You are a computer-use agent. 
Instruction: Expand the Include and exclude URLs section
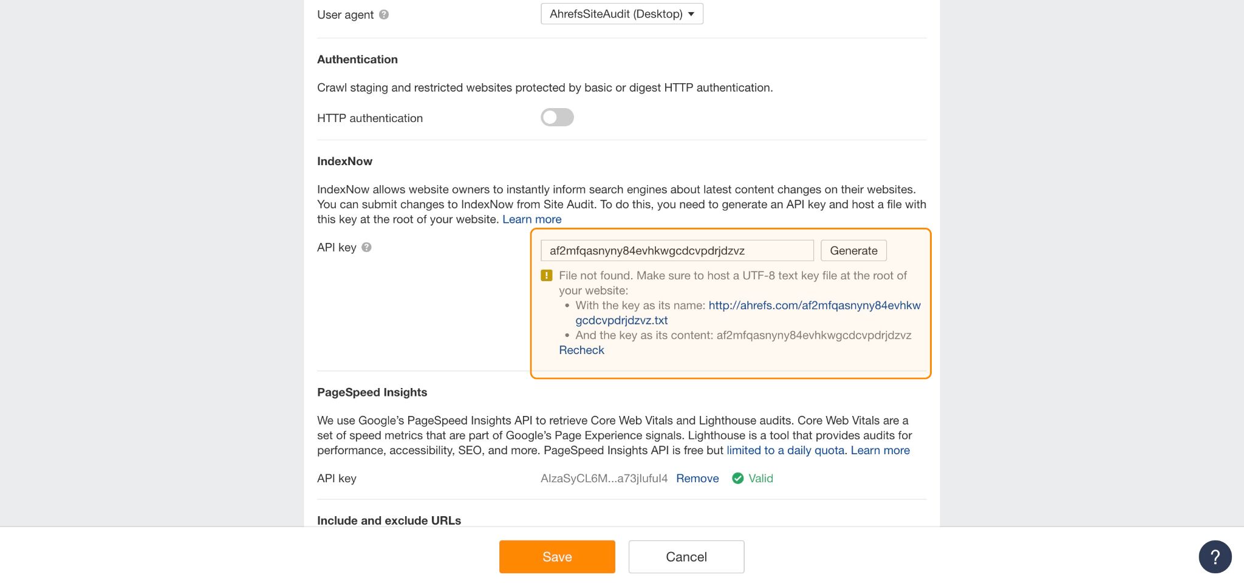389,520
